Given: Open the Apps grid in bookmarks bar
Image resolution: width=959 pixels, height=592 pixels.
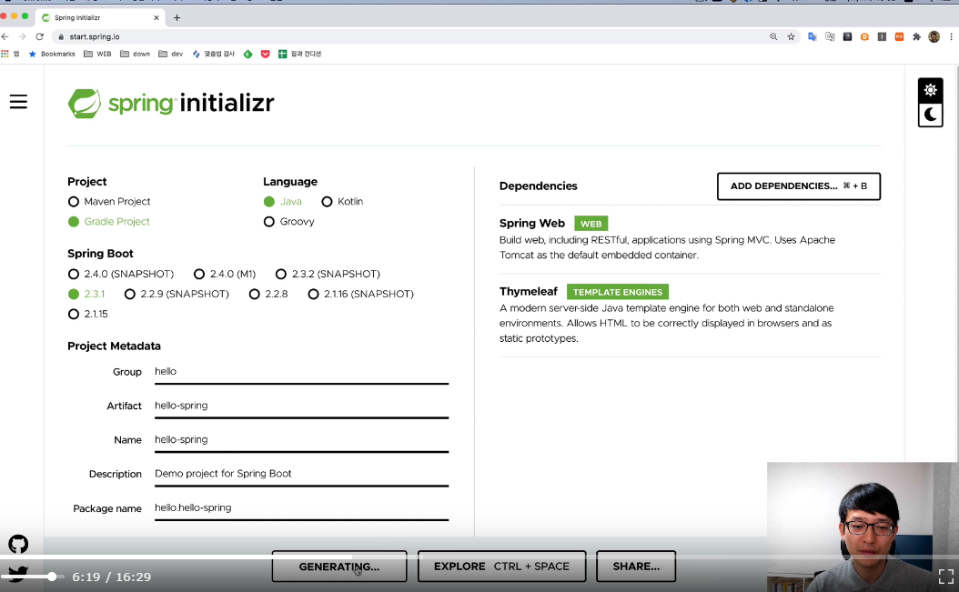Looking at the screenshot, I should pyautogui.click(x=5, y=54).
